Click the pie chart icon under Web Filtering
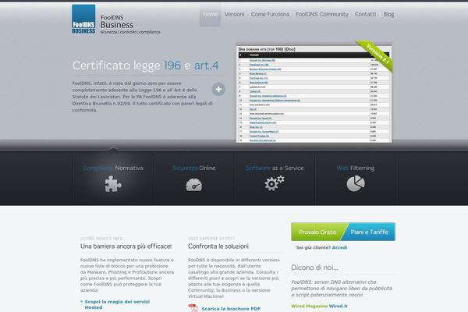468x312 pixels. pyautogui.click(x=356, y=183)
